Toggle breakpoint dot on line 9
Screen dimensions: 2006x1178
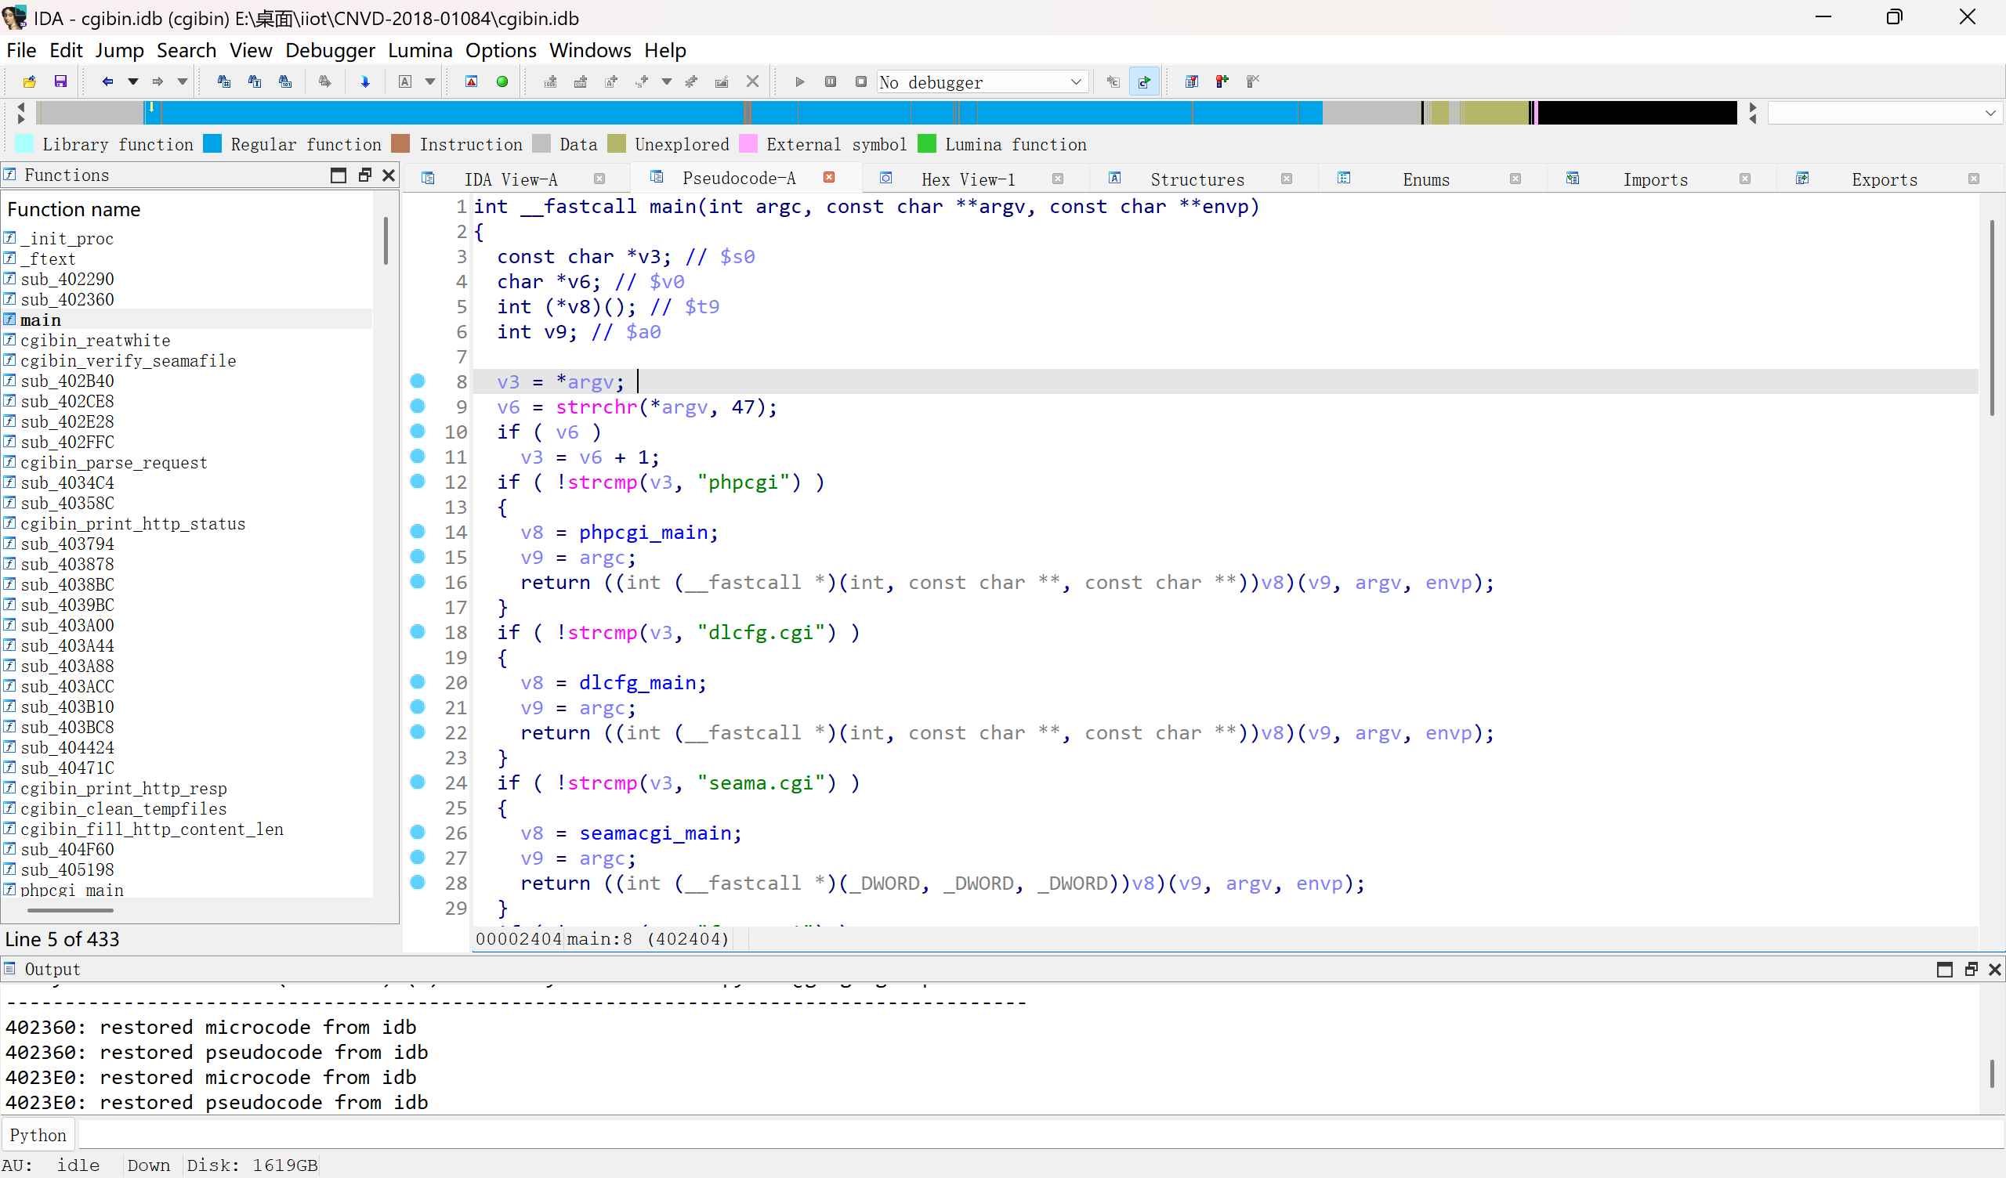417,406
